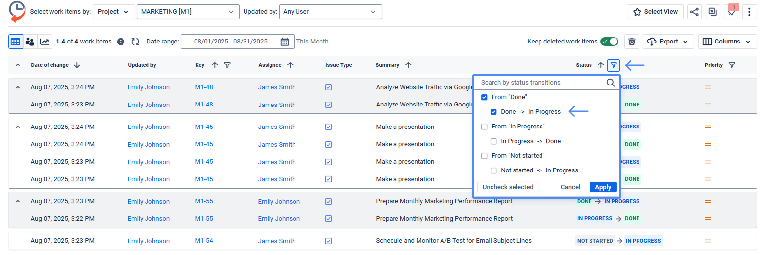Screen dimensions: 762x255
Task: Uncheck the From "Done" checkbox
Action: [484, 97]
